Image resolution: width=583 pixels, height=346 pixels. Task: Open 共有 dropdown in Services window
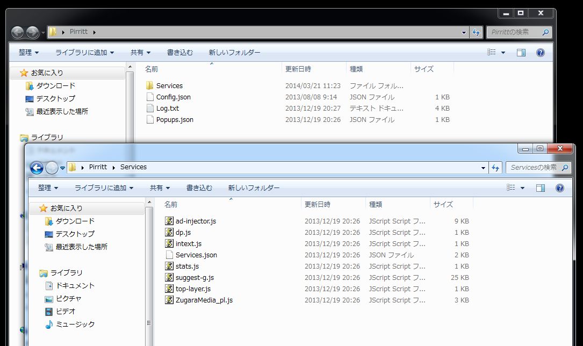160,188
